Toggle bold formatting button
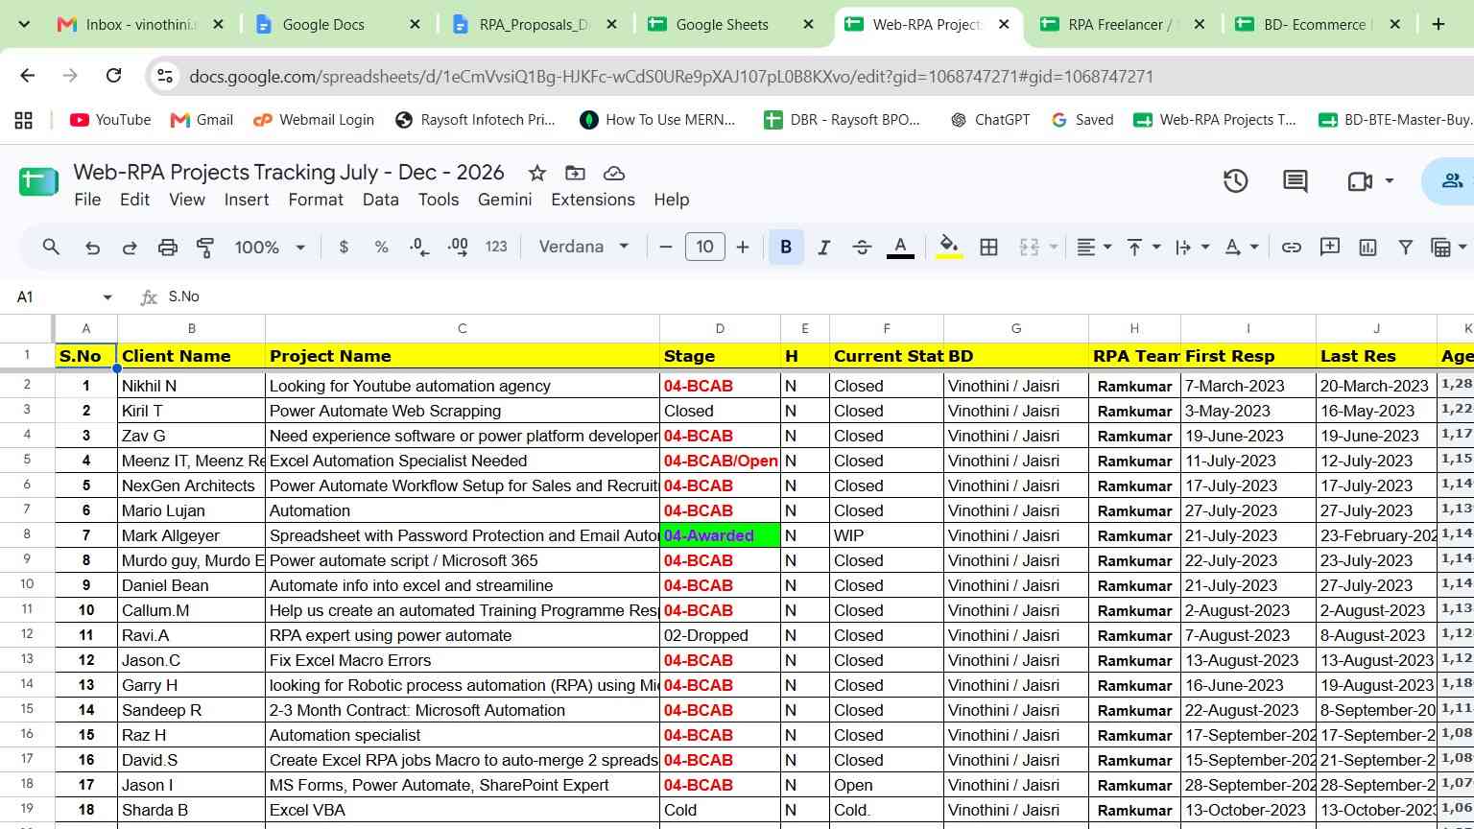The image size is (1474, 829). tap(786, 248)
